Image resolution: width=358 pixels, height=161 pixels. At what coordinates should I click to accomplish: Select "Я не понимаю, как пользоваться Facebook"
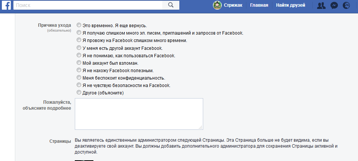click(79, 55)
